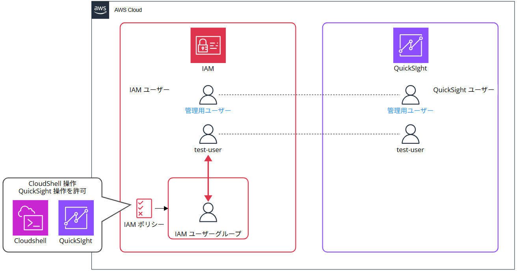The image size is (517, 271).
Task: Click the 'Cloudshell' label in callout
Action: [30, 241]
